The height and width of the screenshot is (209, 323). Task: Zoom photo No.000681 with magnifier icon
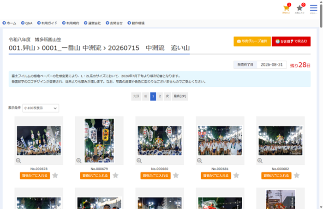coord(199,161)
